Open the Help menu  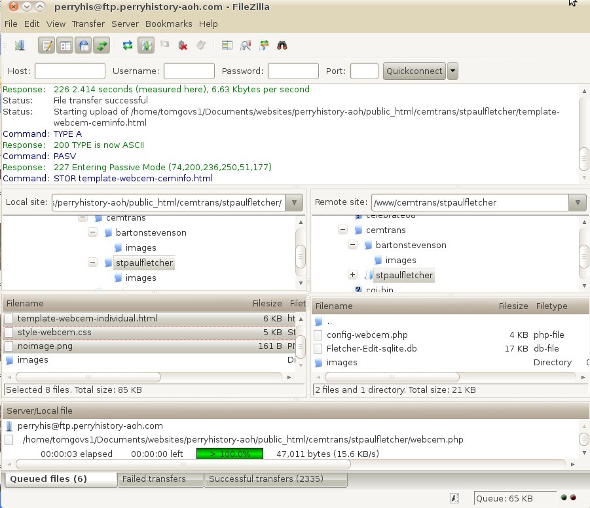click(208, 24)
